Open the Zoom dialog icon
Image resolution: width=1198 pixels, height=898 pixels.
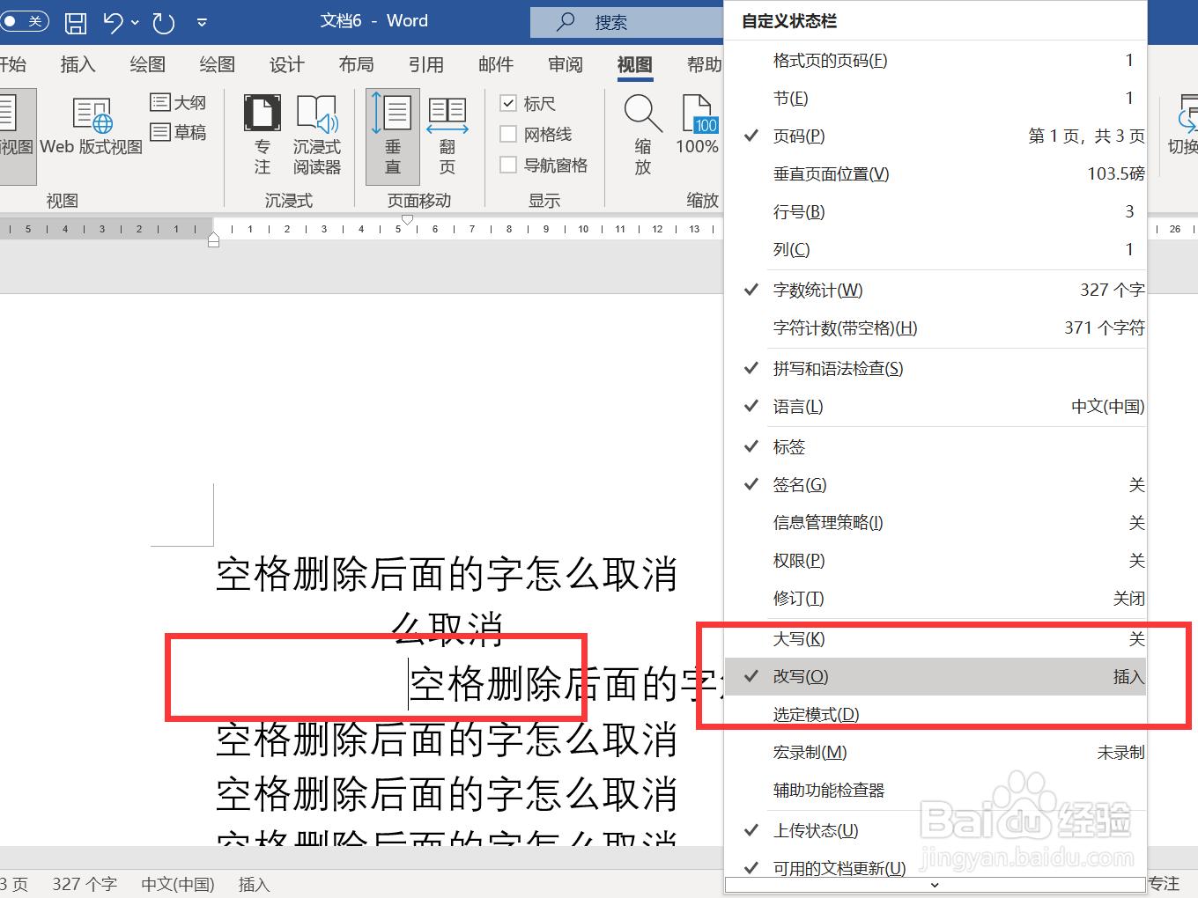pos(642,132)
